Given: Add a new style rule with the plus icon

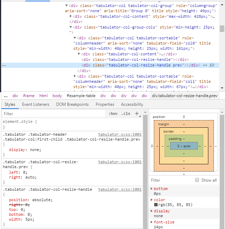Looking at the screenshot, I should point(137,113).
